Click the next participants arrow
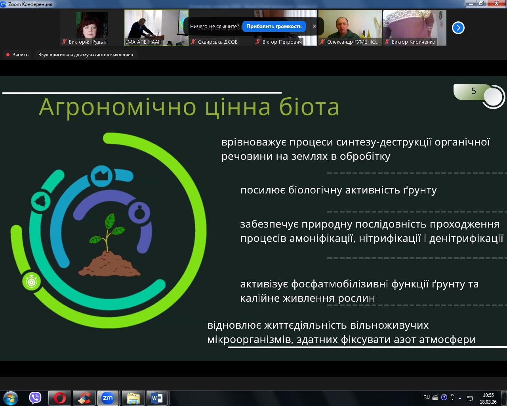The image size is (507, 406). point(458,28)
